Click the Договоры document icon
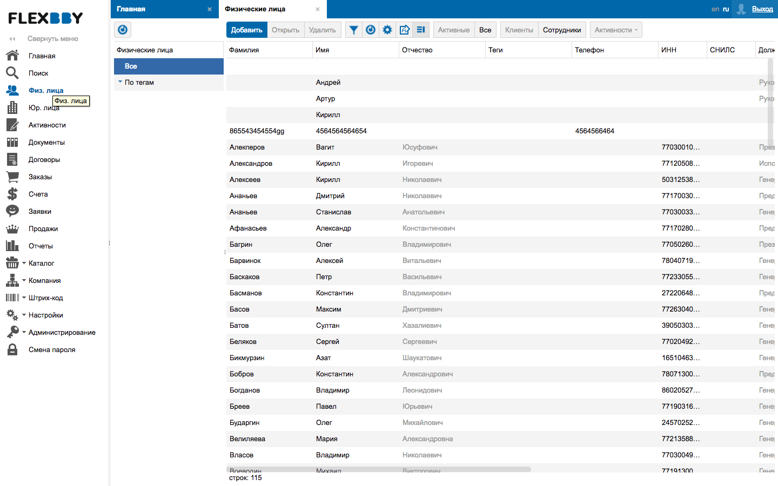 point(12,159)
